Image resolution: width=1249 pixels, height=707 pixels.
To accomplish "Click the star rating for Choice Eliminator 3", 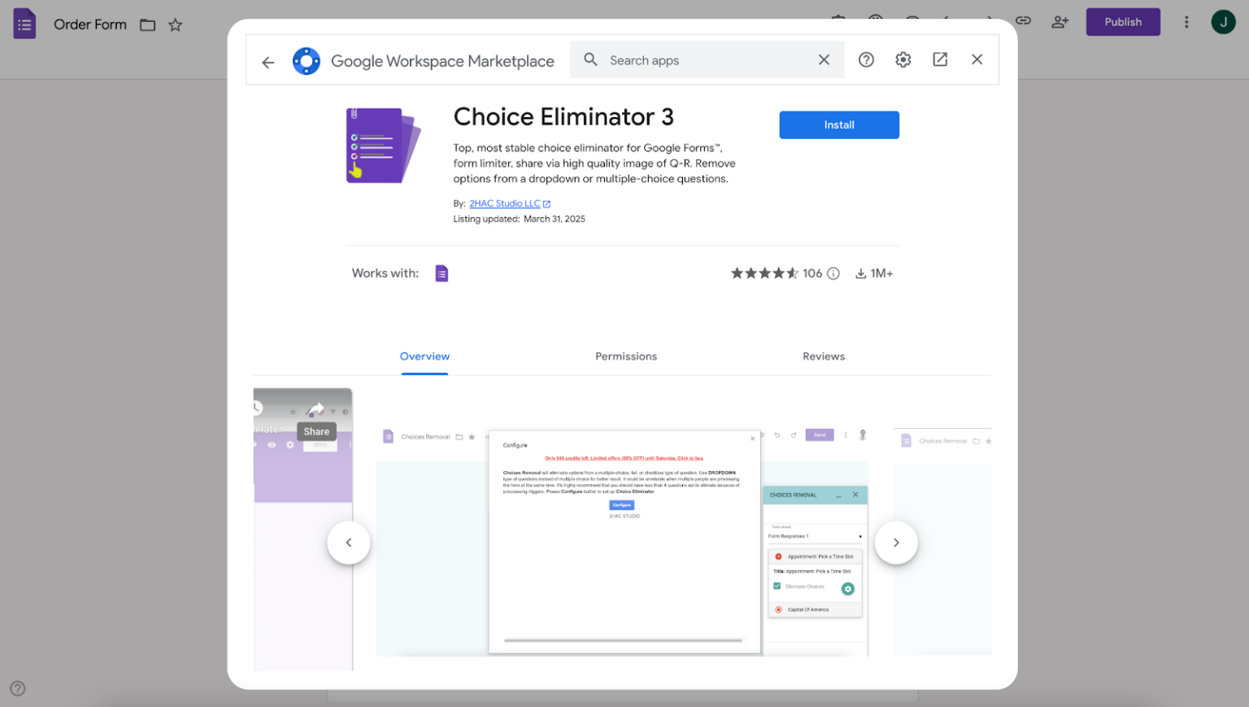I will point(765,273).
